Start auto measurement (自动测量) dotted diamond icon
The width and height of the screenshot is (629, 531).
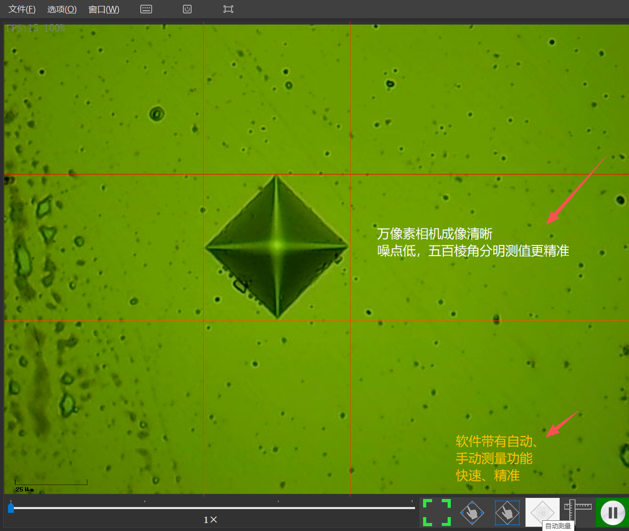542,512
